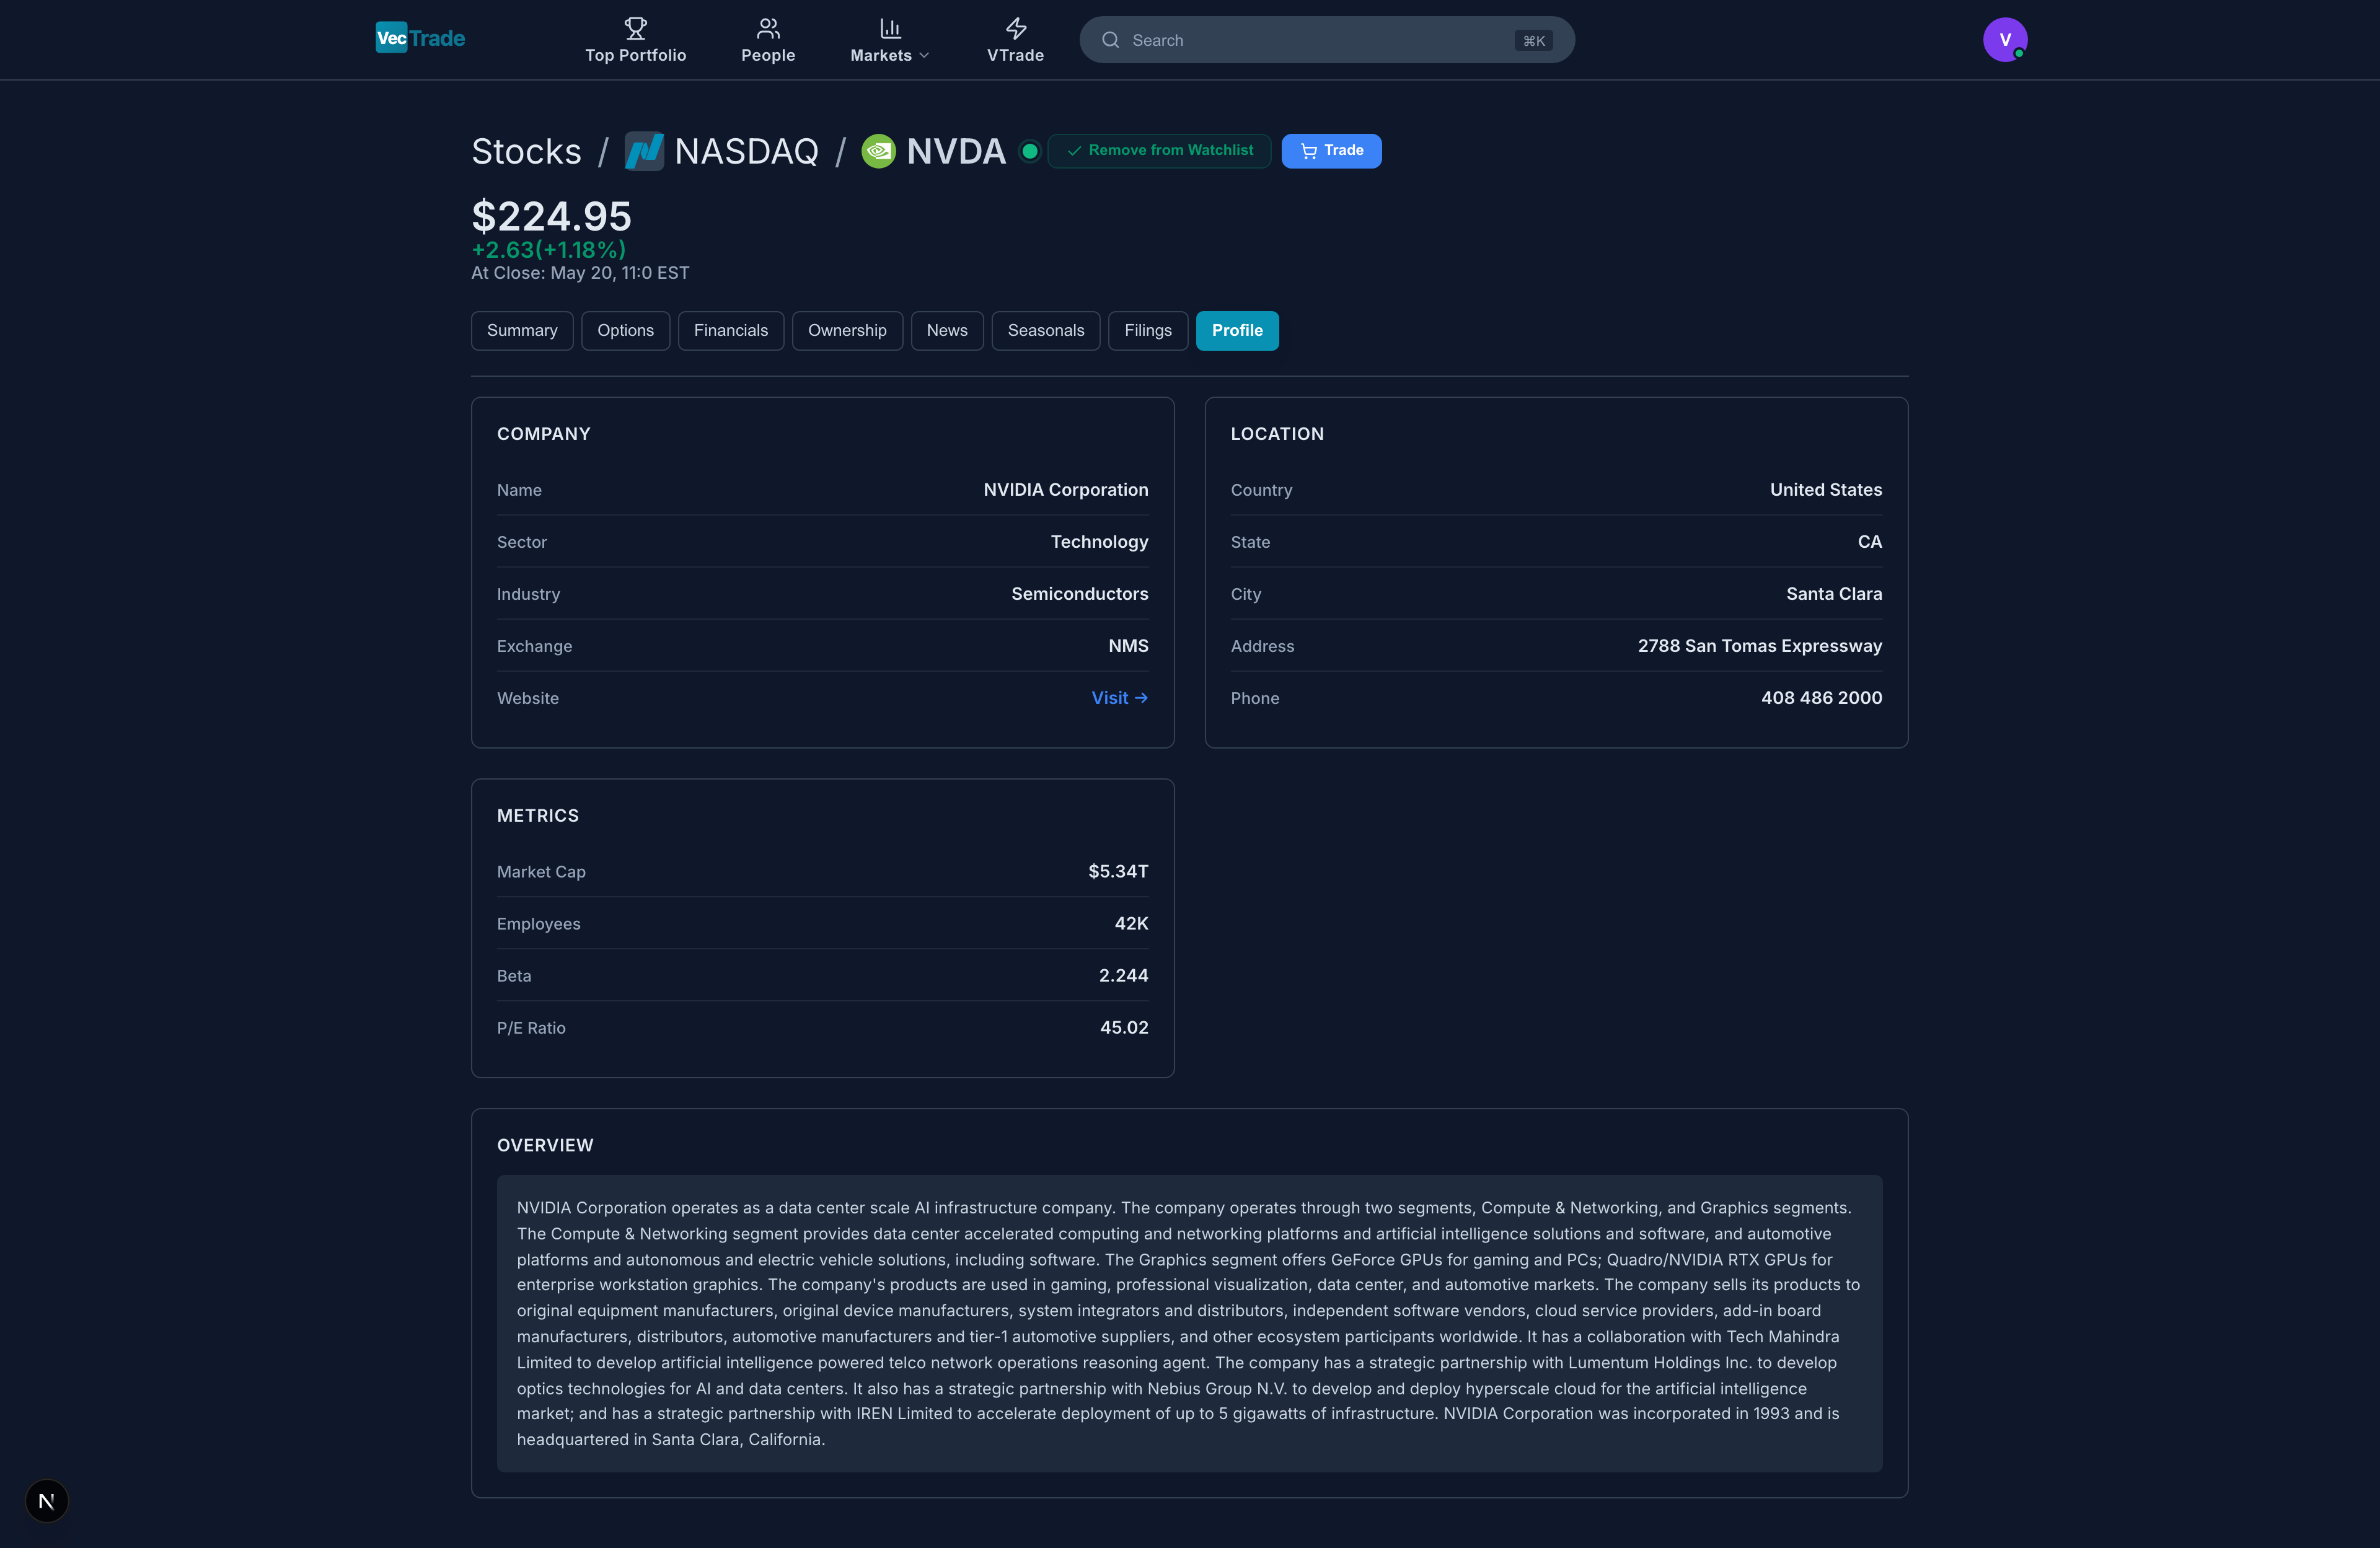Click the LOCATION section heading
Viewport: 2380px width, 1548px height.
click(x=1277, y=434)
